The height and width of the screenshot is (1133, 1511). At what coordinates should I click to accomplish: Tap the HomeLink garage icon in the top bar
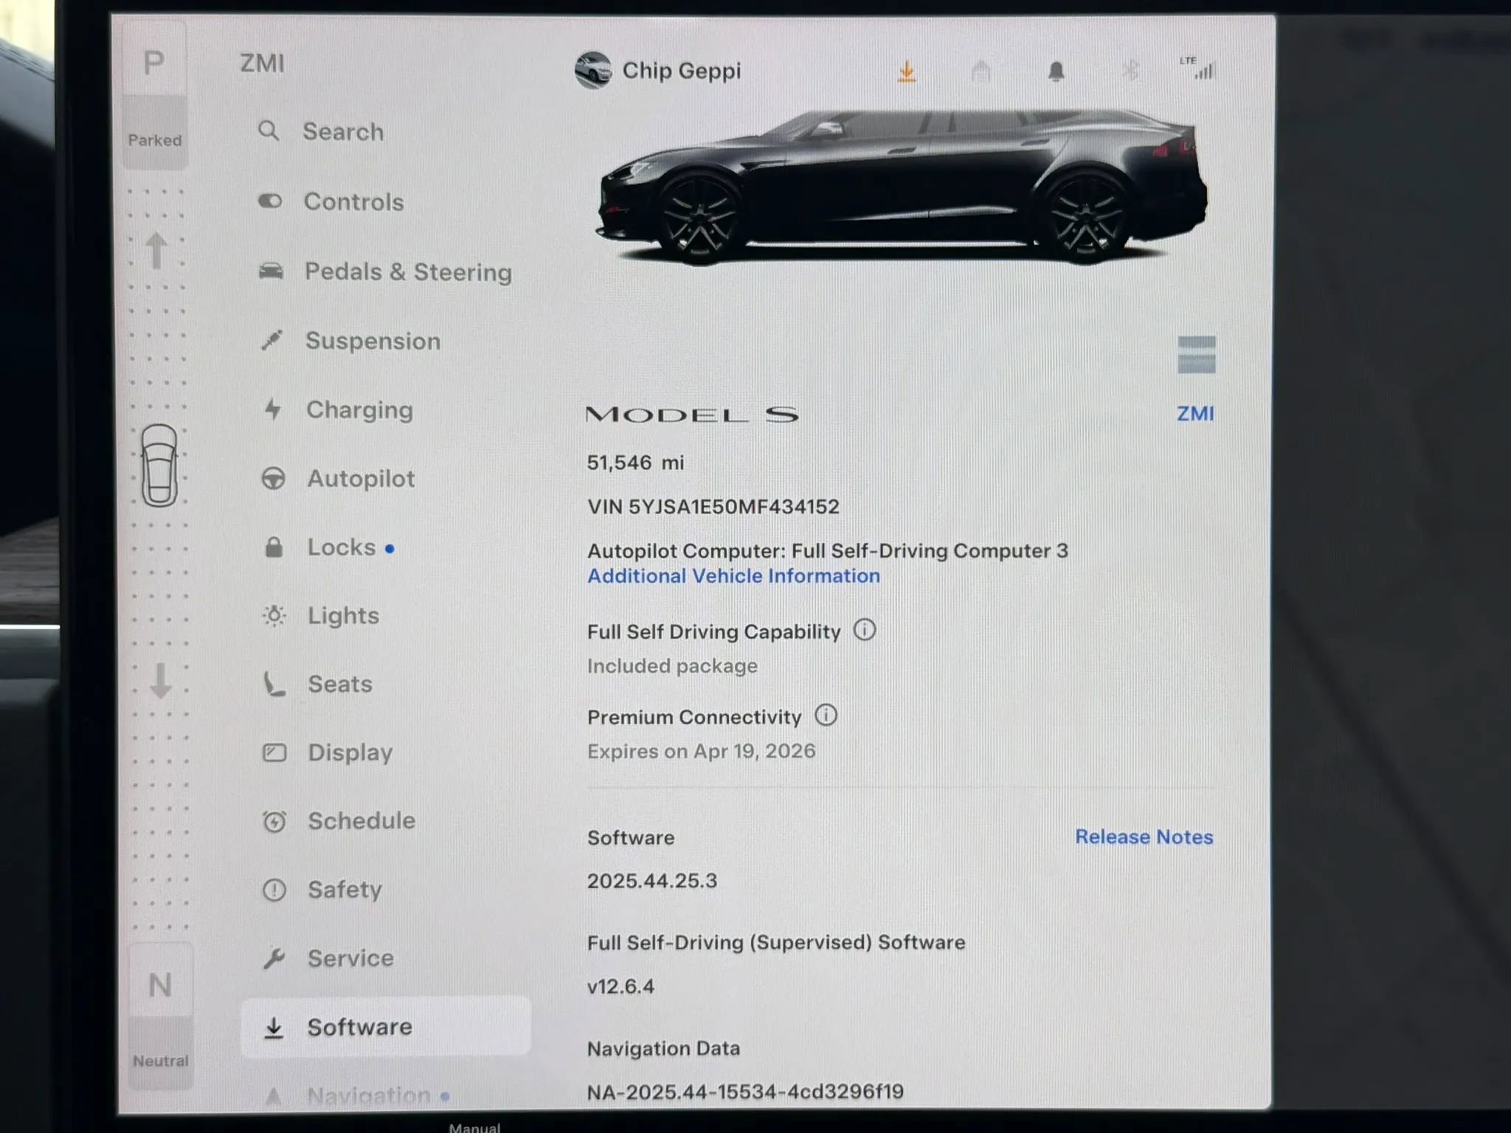(981, 69)
